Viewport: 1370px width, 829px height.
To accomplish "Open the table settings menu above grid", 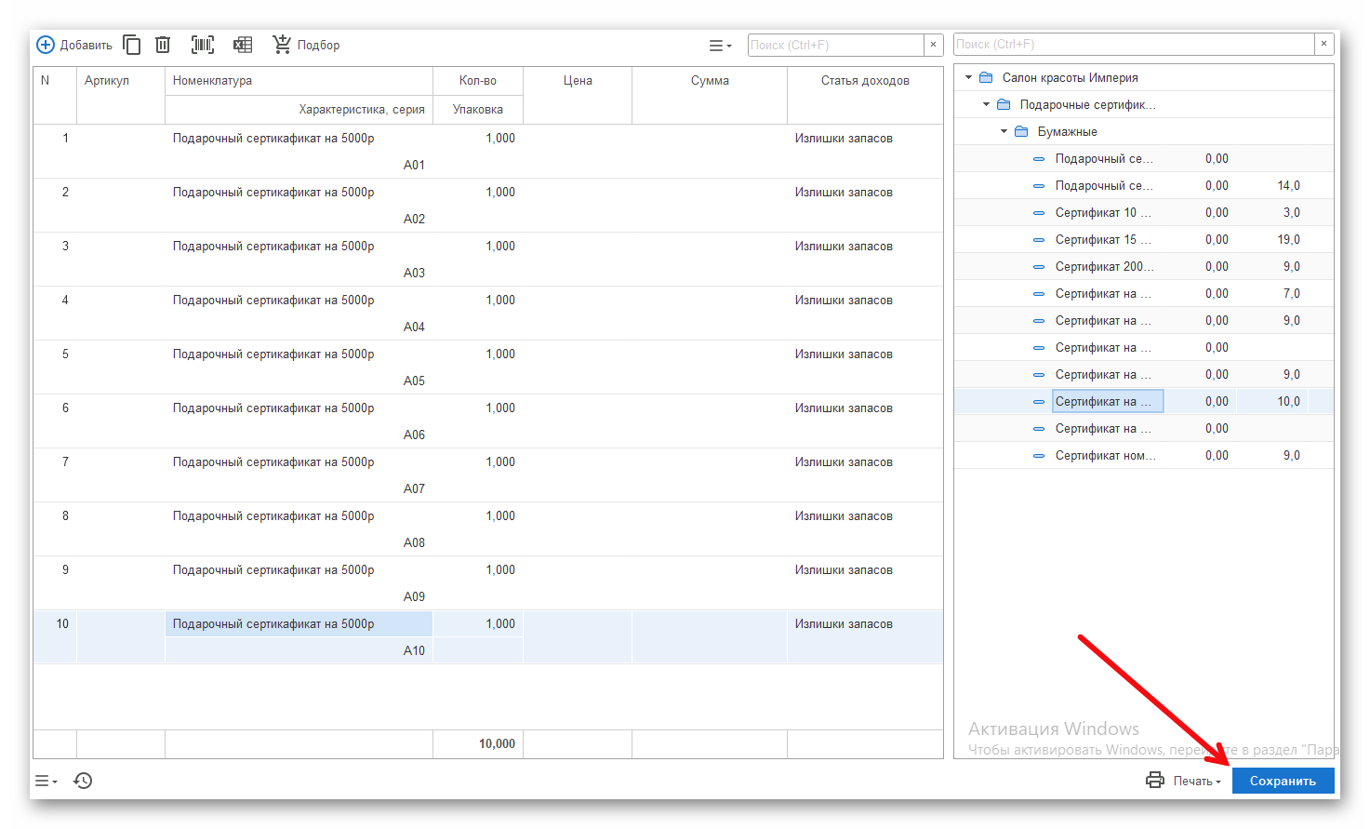I will point(720,46).
